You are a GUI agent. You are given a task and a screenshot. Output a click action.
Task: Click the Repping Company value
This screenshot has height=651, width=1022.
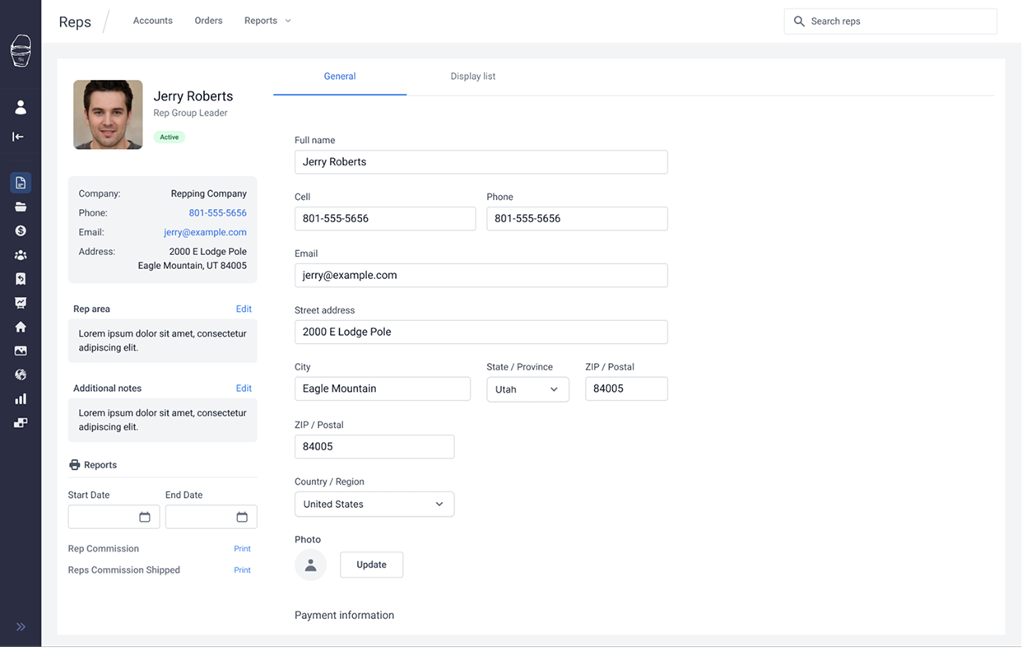coord(209,194)
